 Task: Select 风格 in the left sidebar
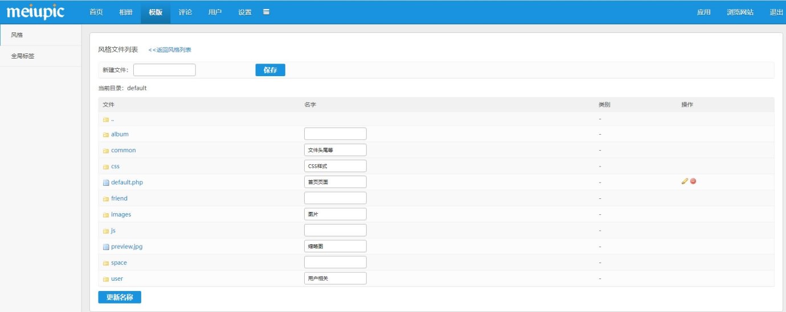[17, 35]
